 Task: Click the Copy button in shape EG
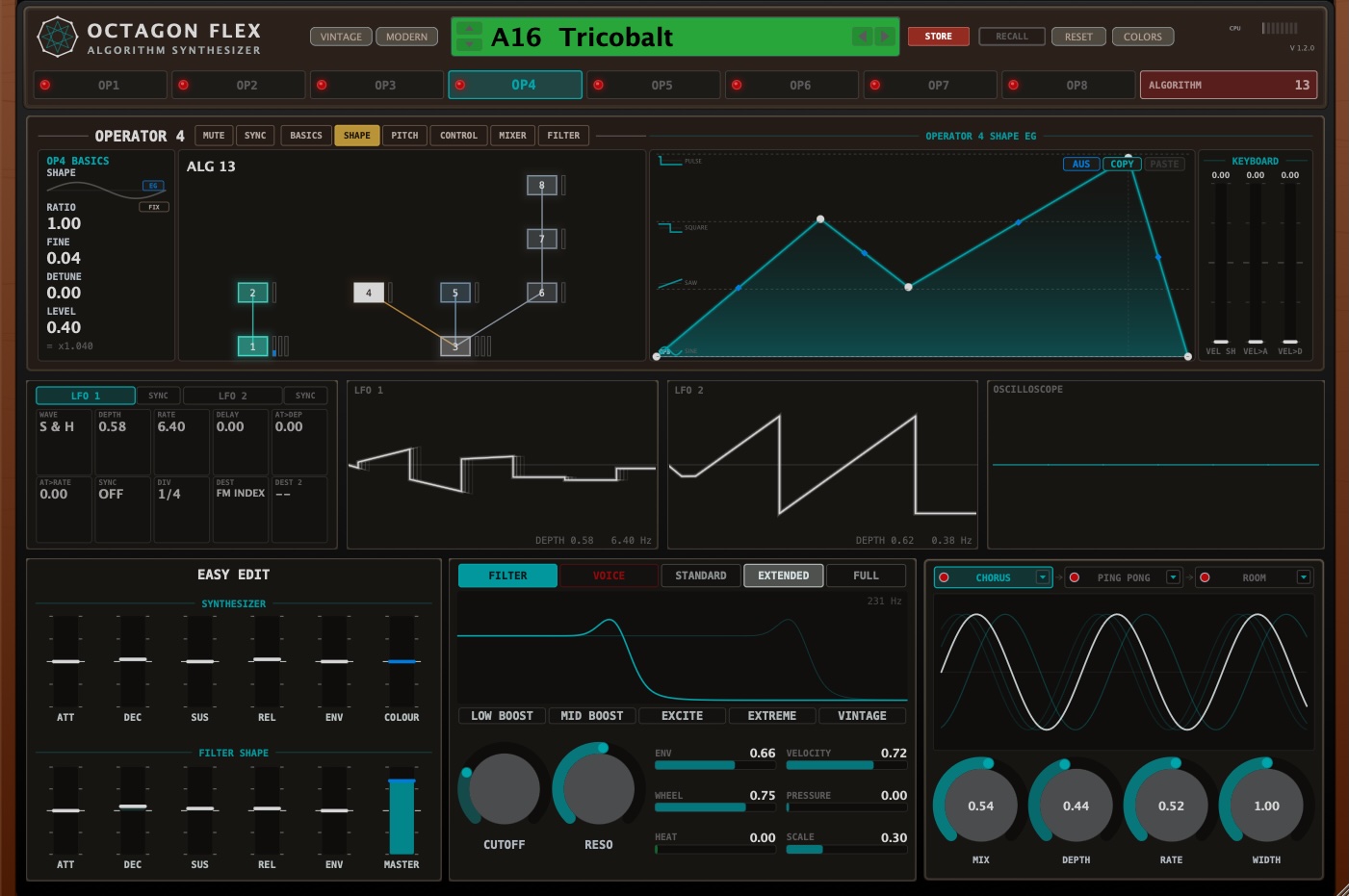pyautogui.click(x=1122, y=164)
